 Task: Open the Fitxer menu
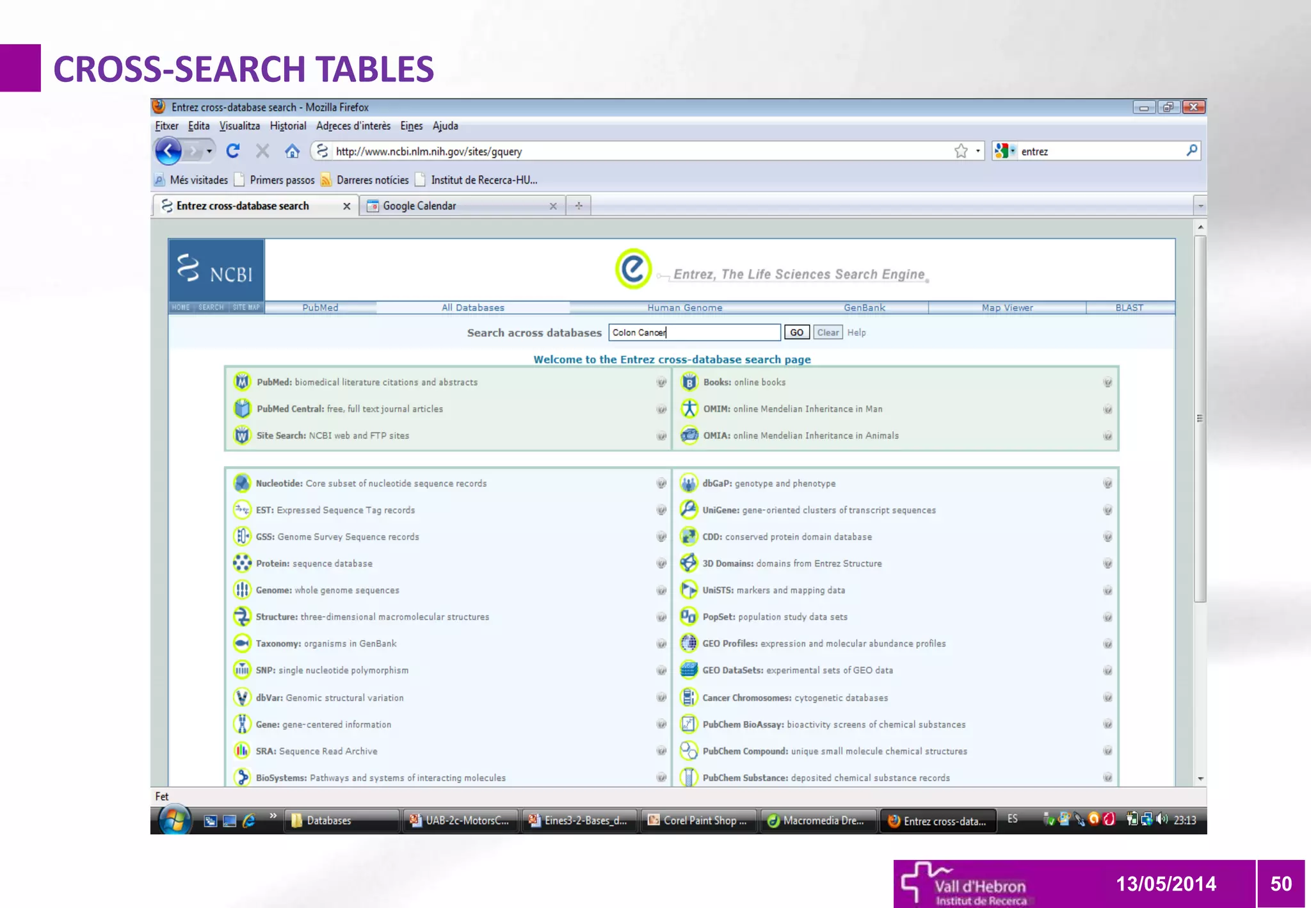click(x=166, y=126)
